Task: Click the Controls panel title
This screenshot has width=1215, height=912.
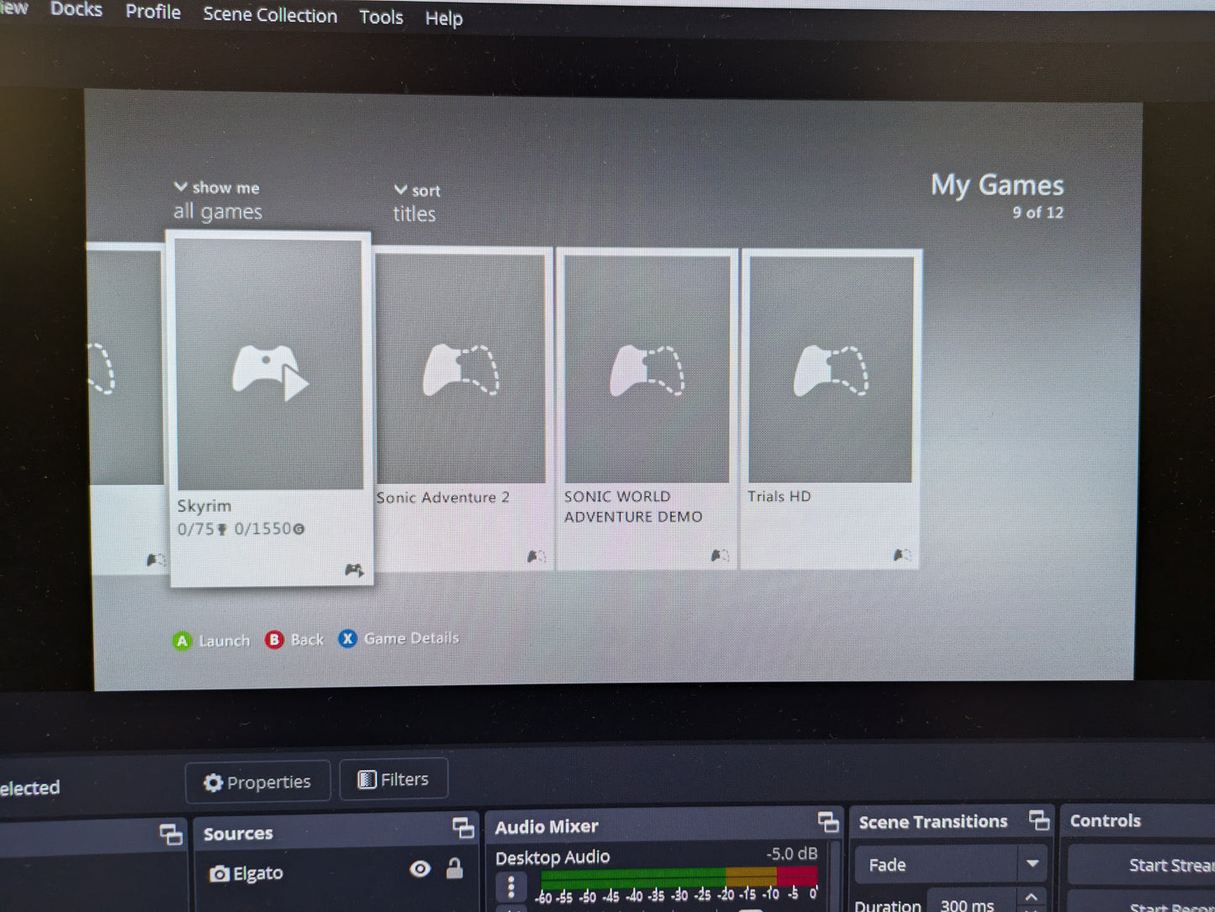Action: (1105, 820)
